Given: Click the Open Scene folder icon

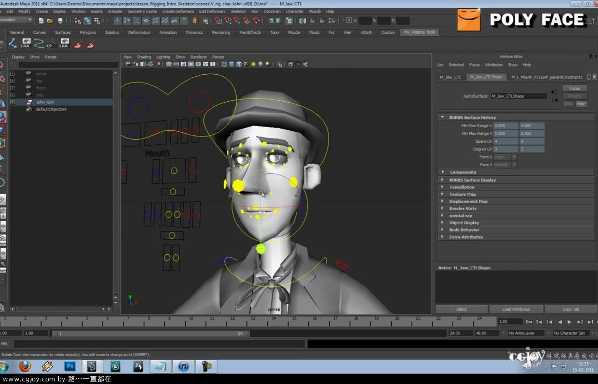Looking at the screenshot, I should tap(50, 21).
